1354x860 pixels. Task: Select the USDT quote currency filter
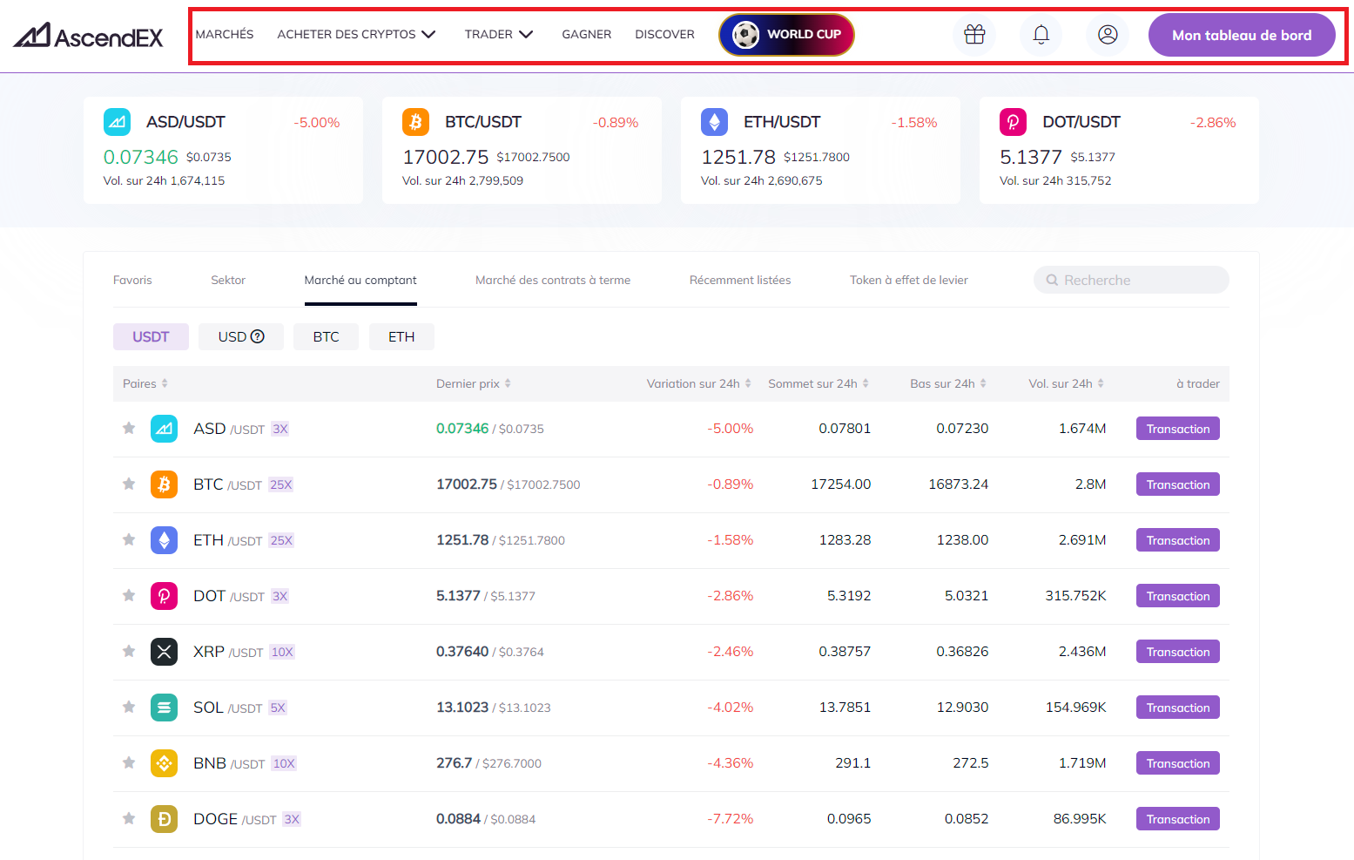tap(151, 336)
